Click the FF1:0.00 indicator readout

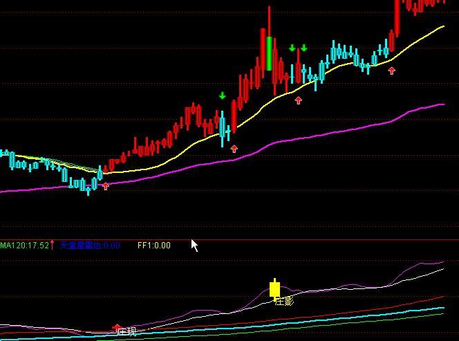pyautogui.click(x=153, y=245)
